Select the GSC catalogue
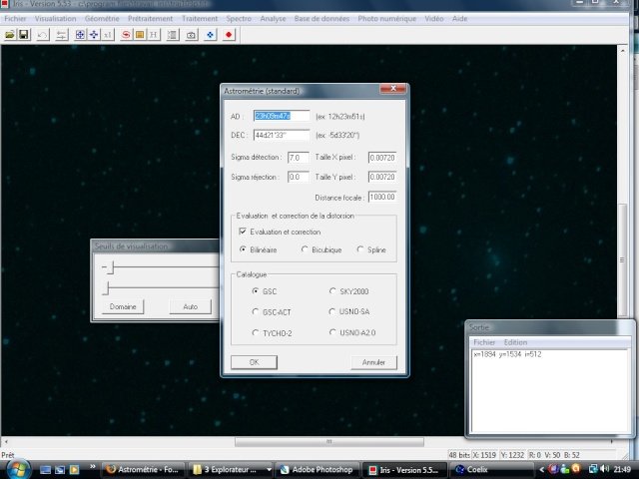Screen dimensions: 639x479 pos(256,290)
